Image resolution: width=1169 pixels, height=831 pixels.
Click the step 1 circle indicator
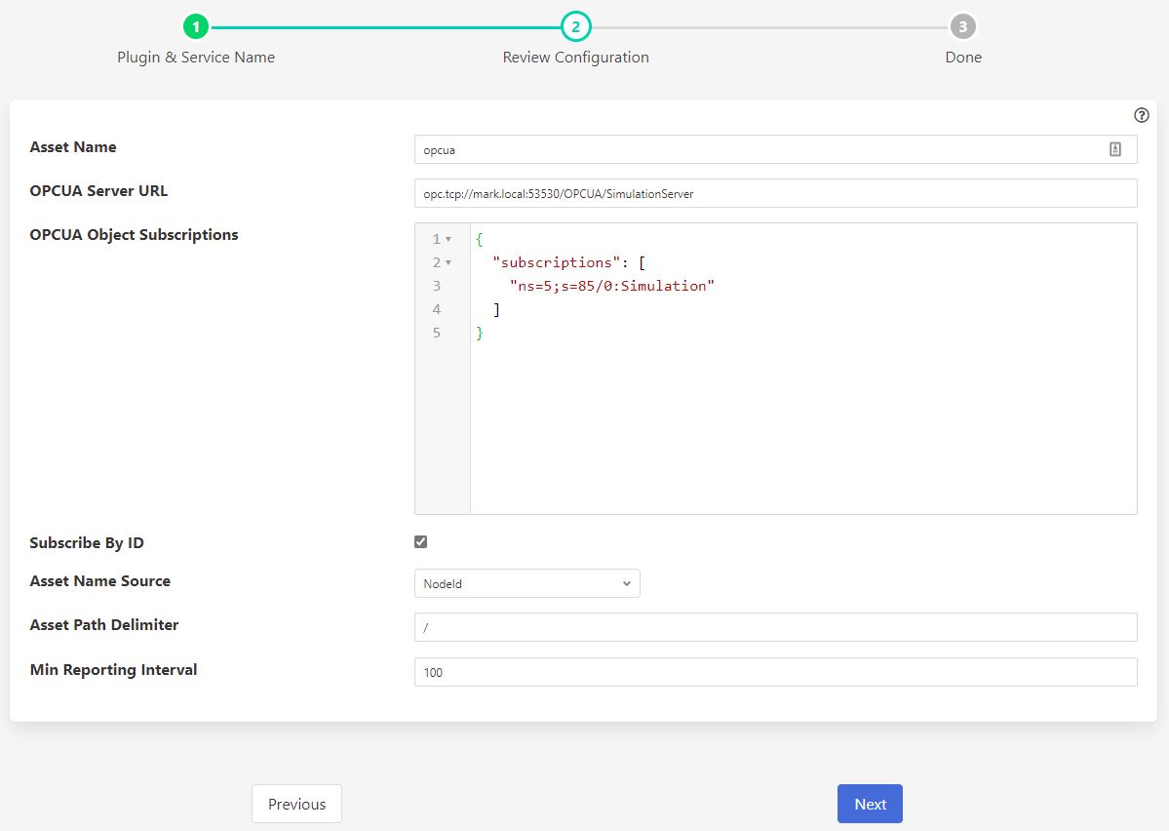(196, 26)
